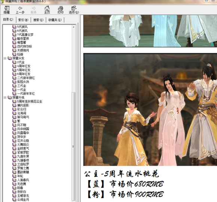Open the 主页 home icon
The height and width of the screenshot is (202, 217).
(47, 8)
